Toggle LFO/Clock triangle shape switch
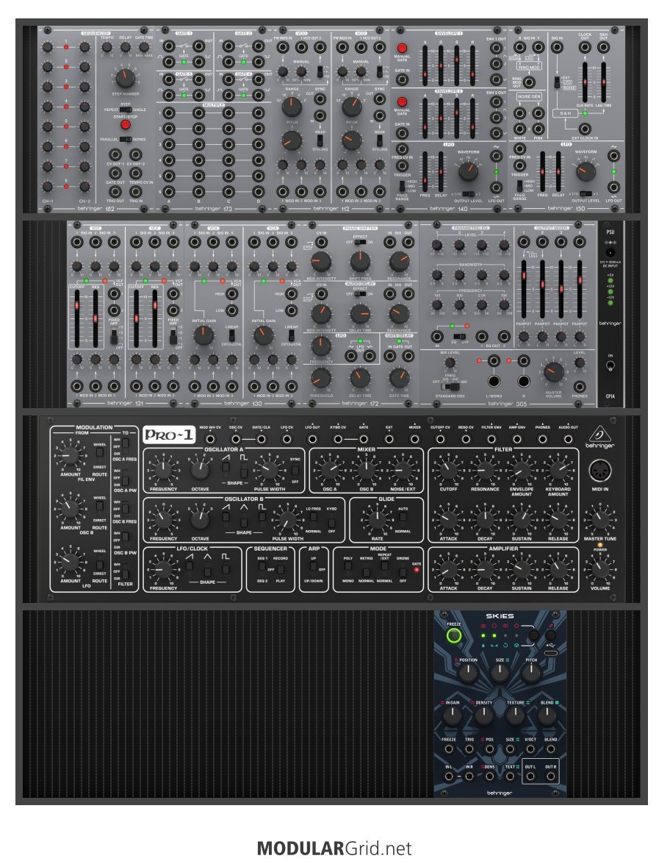The height and width of the screenshot is (864, 670). (207, 568)
